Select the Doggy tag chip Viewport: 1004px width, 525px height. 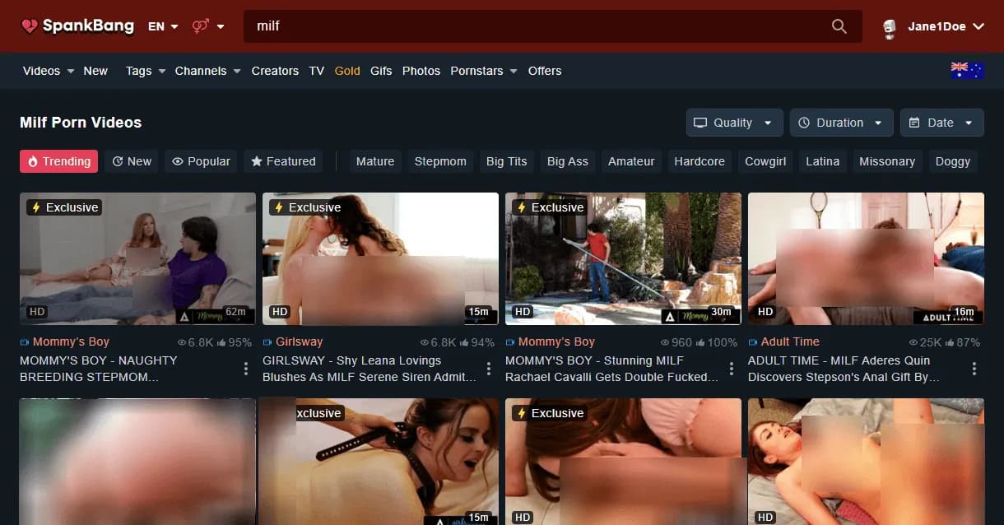click(x=953, y=161)
